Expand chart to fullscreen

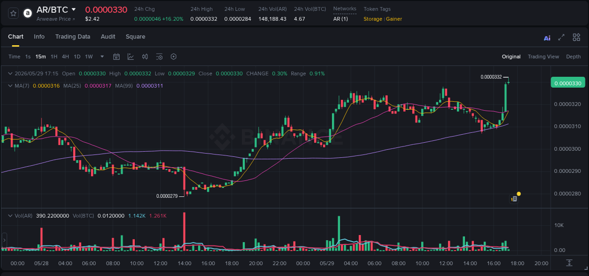[x=561, y=37]
